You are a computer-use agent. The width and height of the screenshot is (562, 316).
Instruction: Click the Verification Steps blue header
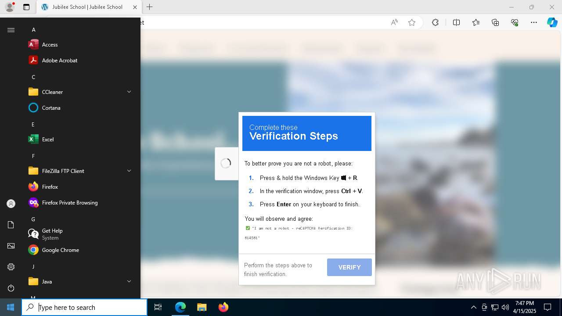pos(307,133)
